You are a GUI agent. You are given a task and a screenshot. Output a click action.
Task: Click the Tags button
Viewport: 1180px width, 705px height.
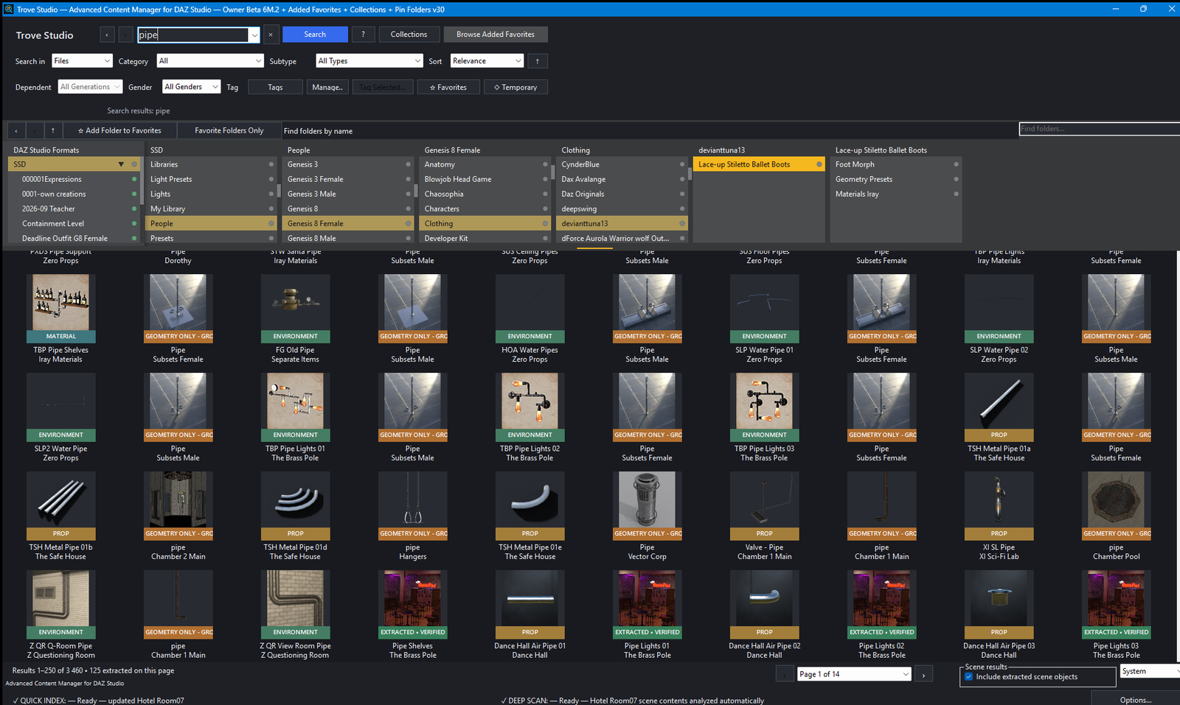(275, 87)
